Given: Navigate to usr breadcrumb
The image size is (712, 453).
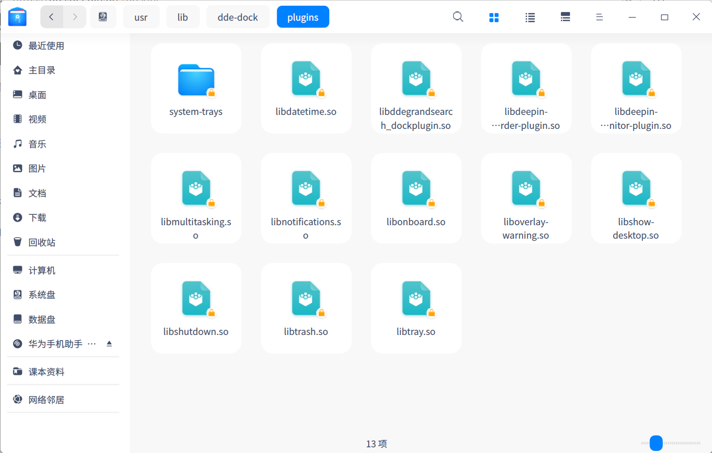Looking at the screenshot, I should (x=141, y=17).
